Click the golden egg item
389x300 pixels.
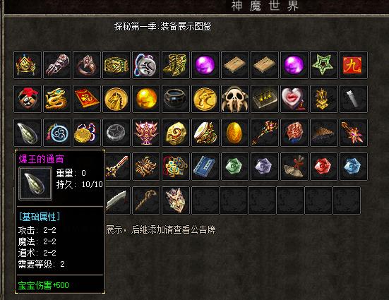coord(235,133)
